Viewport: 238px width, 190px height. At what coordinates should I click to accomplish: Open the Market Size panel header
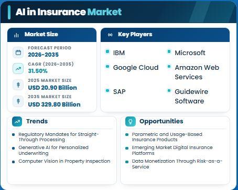(52, 35)
